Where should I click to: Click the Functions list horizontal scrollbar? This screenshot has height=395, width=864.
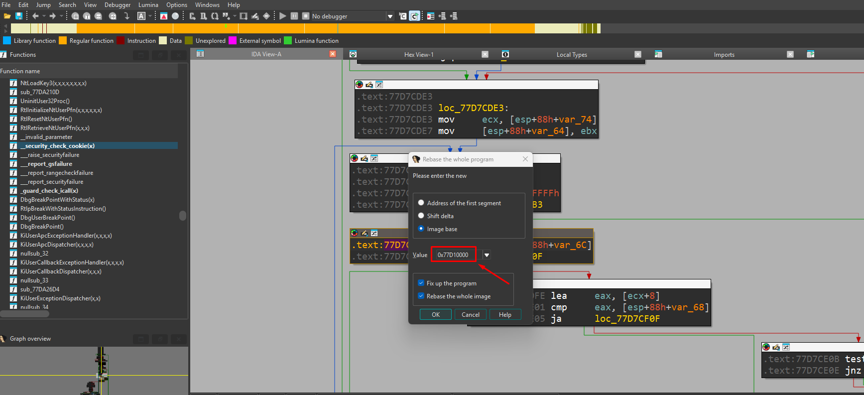tap(25, 314)
